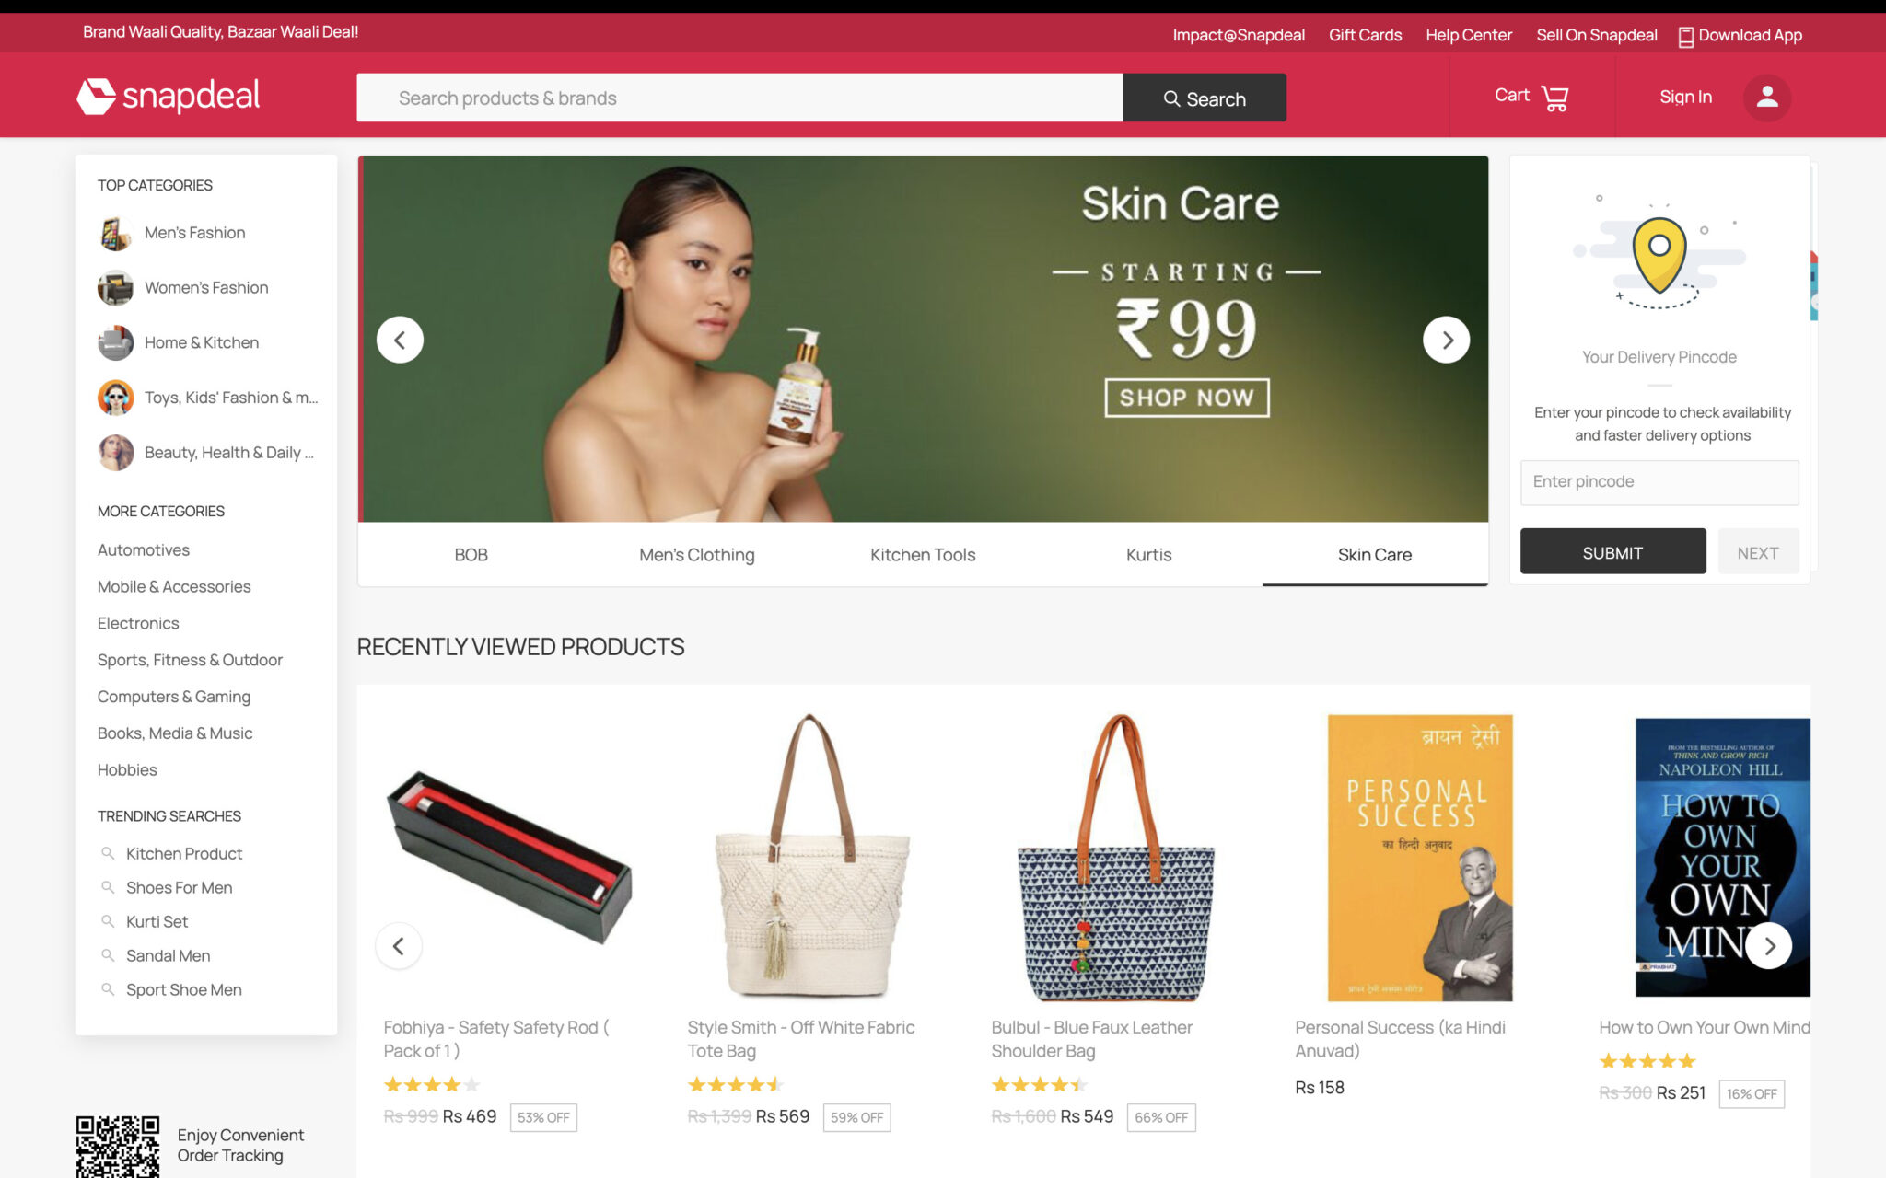Screen dimensions: 1886x1178
Task: Show next banner slide with right arrow
Action: pyautogui.click(x=1446, y=340)
